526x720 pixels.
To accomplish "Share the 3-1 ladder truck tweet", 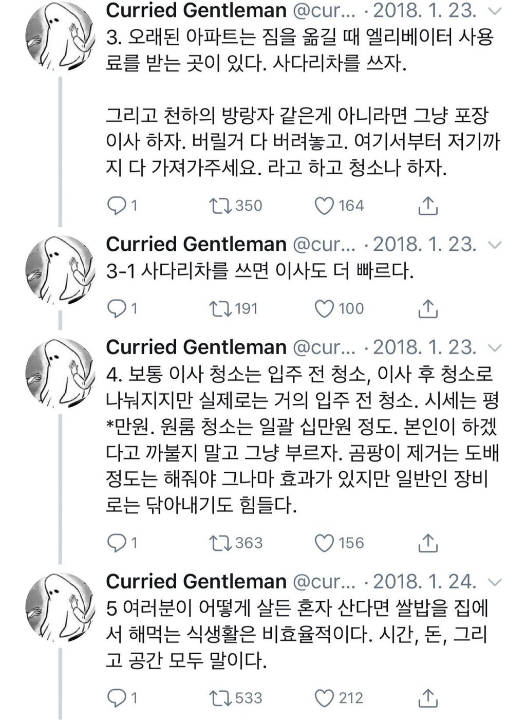I will (x=428, y=308).
